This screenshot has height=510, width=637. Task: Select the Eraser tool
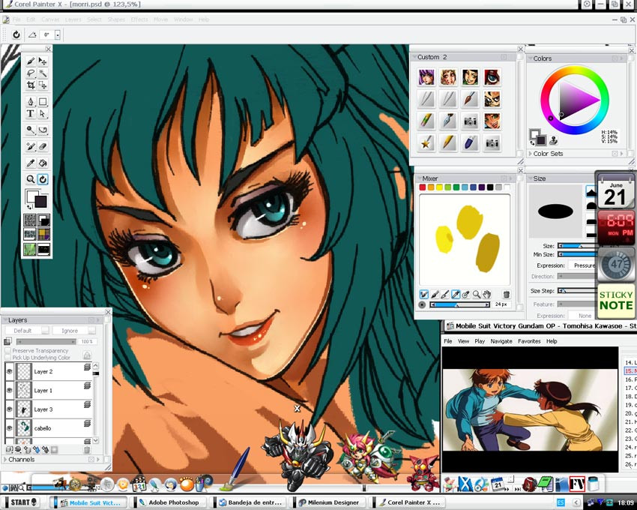[x=43, y=146]
